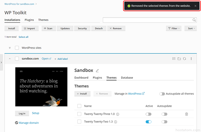Click the refresh icon for sandbox.com
This screenshot has width=201, height=132.
click(185, 59)
